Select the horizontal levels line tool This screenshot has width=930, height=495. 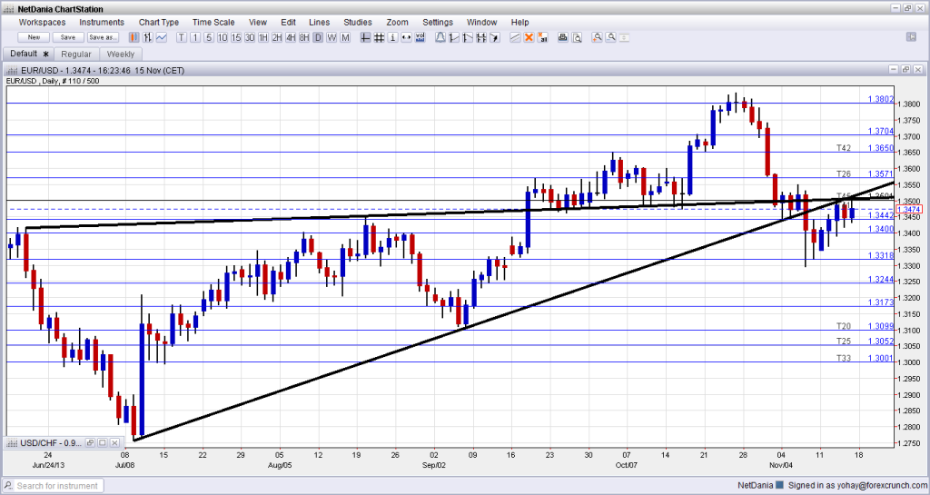(x=481, y=37)
